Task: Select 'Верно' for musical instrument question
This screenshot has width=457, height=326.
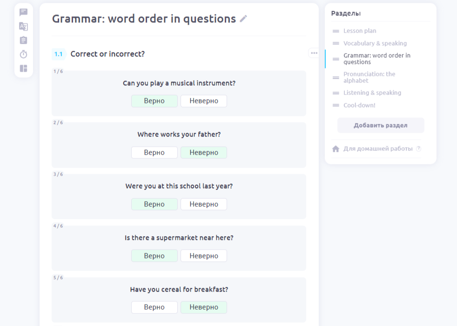Action: 154,101
